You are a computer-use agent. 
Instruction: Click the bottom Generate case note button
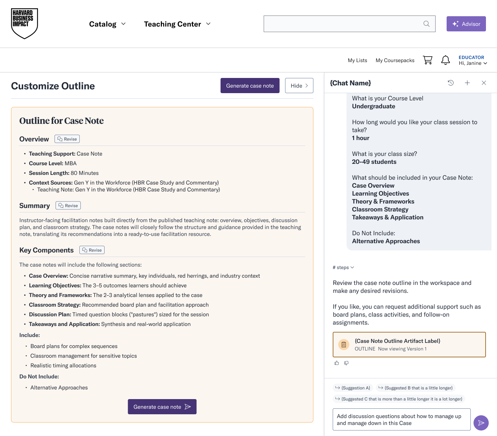click(x=162, y=407)
